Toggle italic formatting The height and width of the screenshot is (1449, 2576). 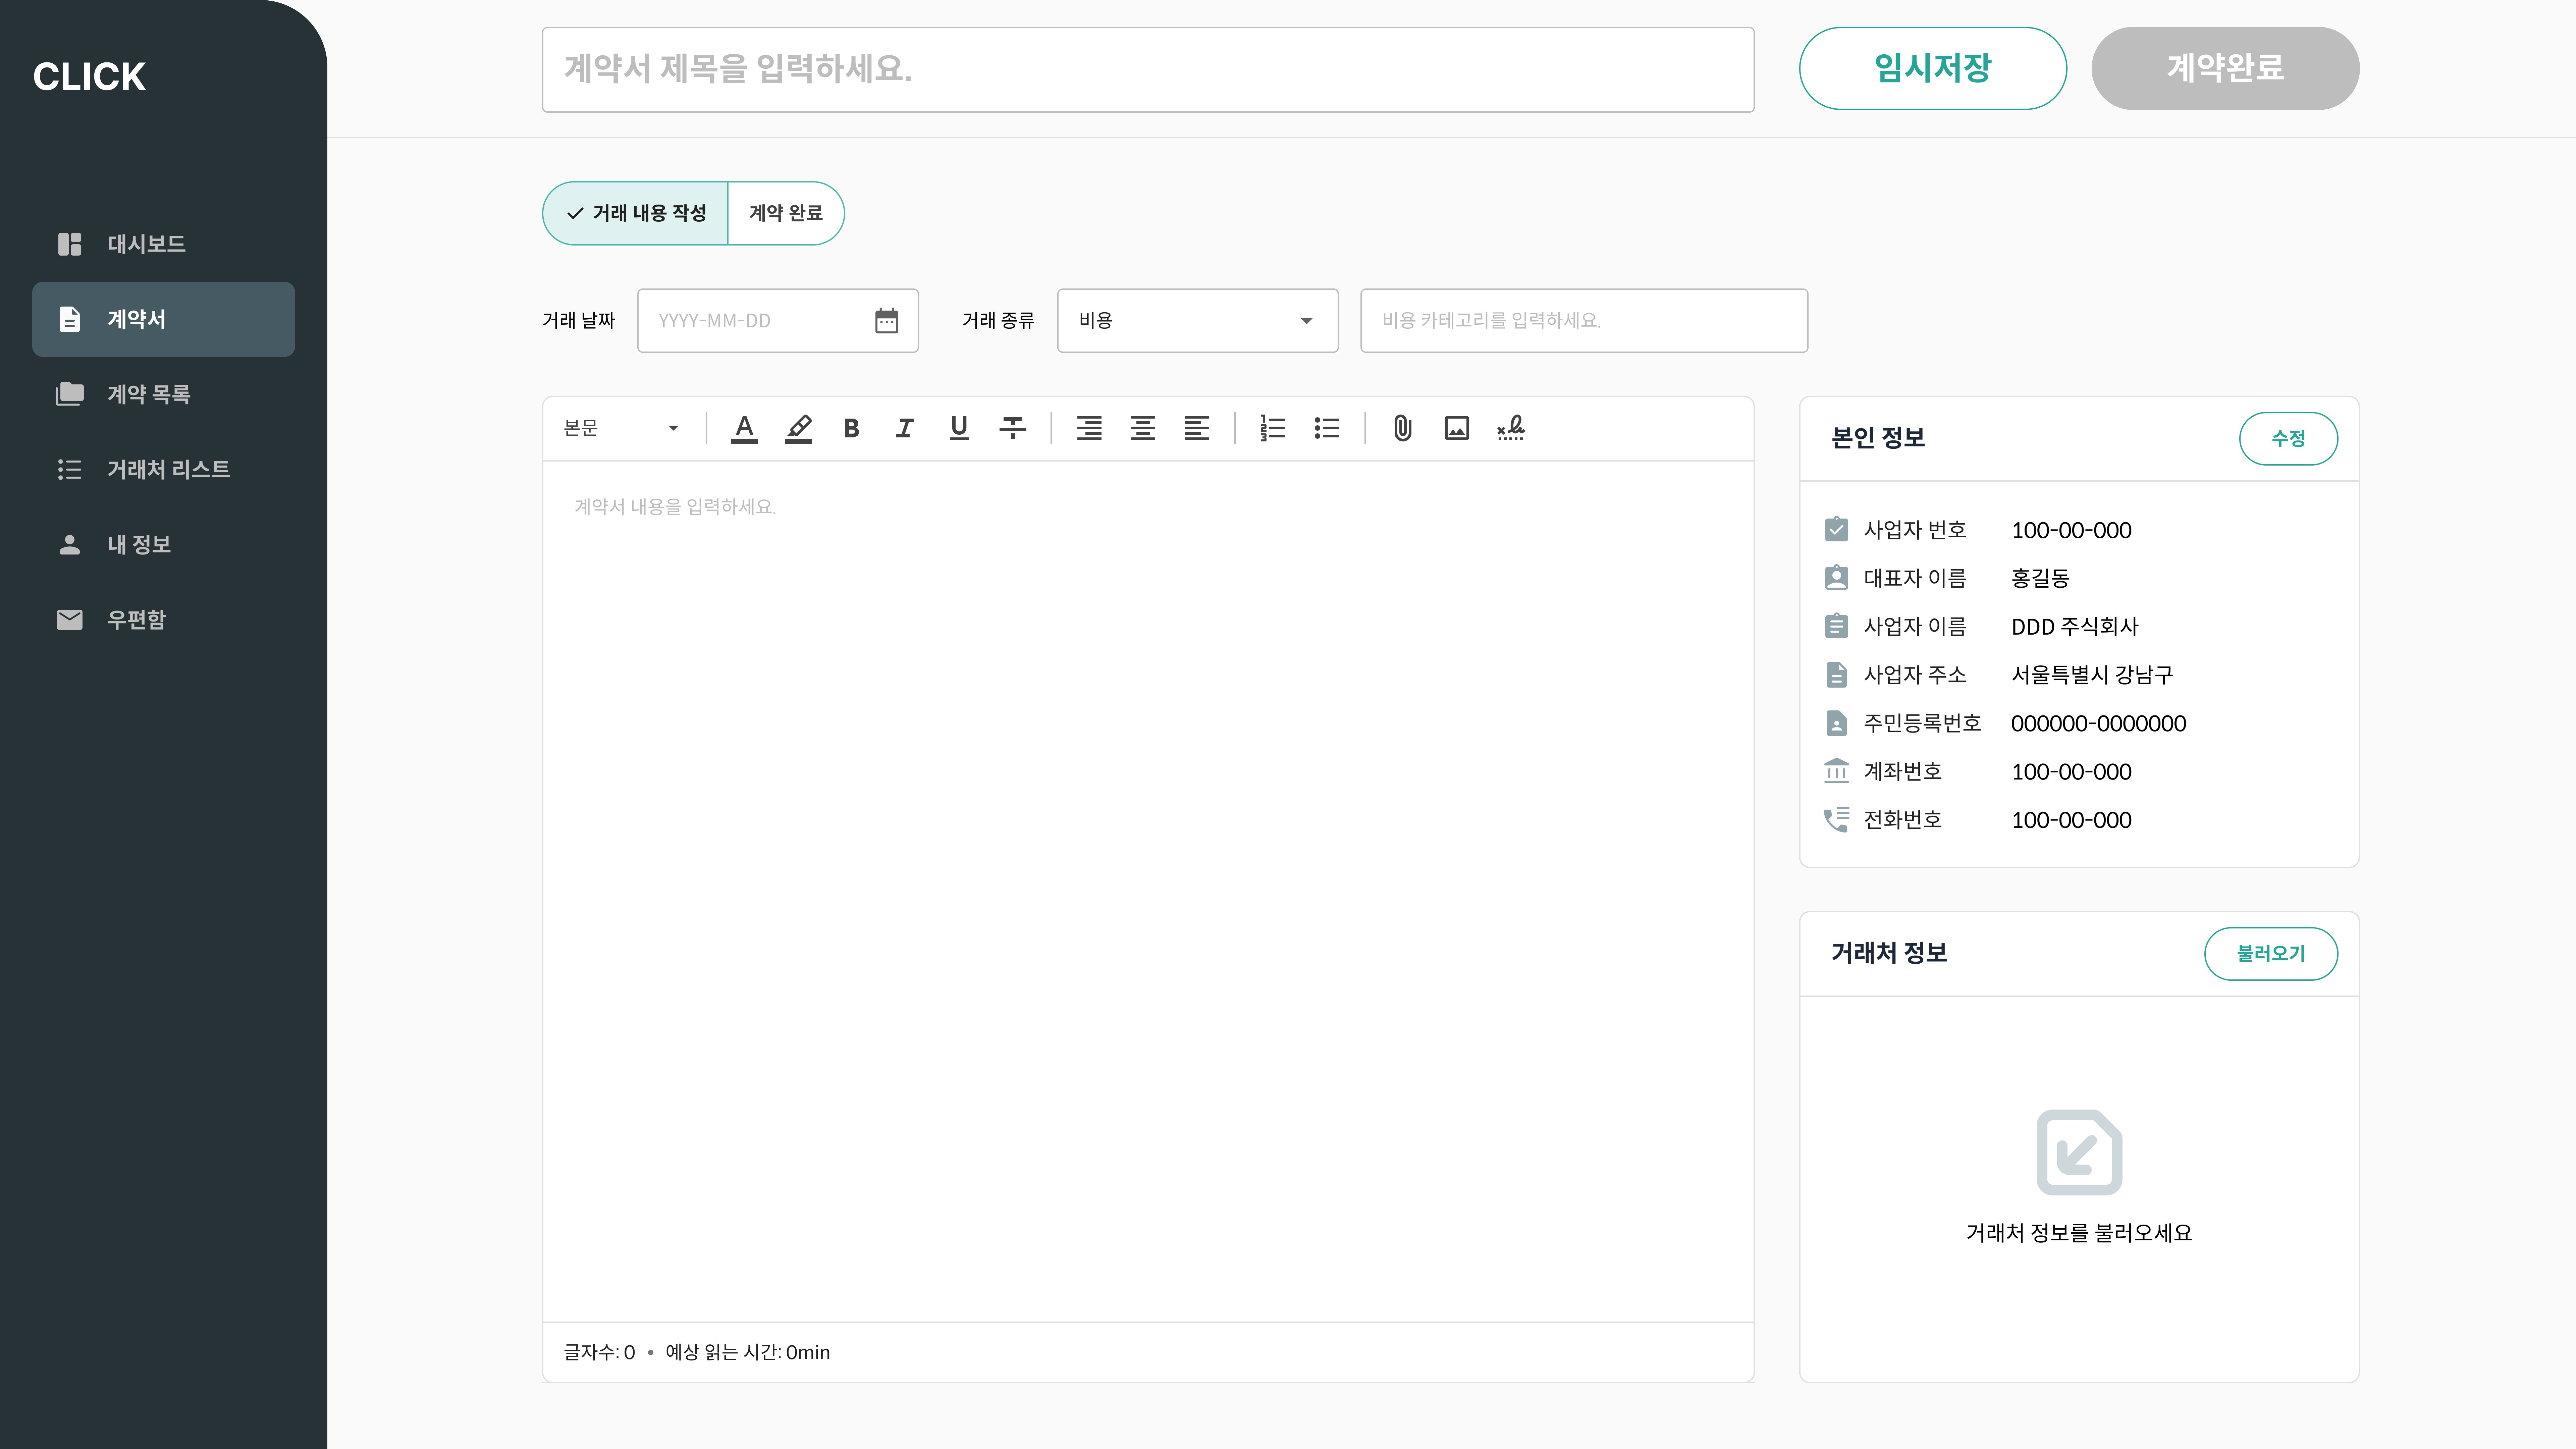coord(904,428)
